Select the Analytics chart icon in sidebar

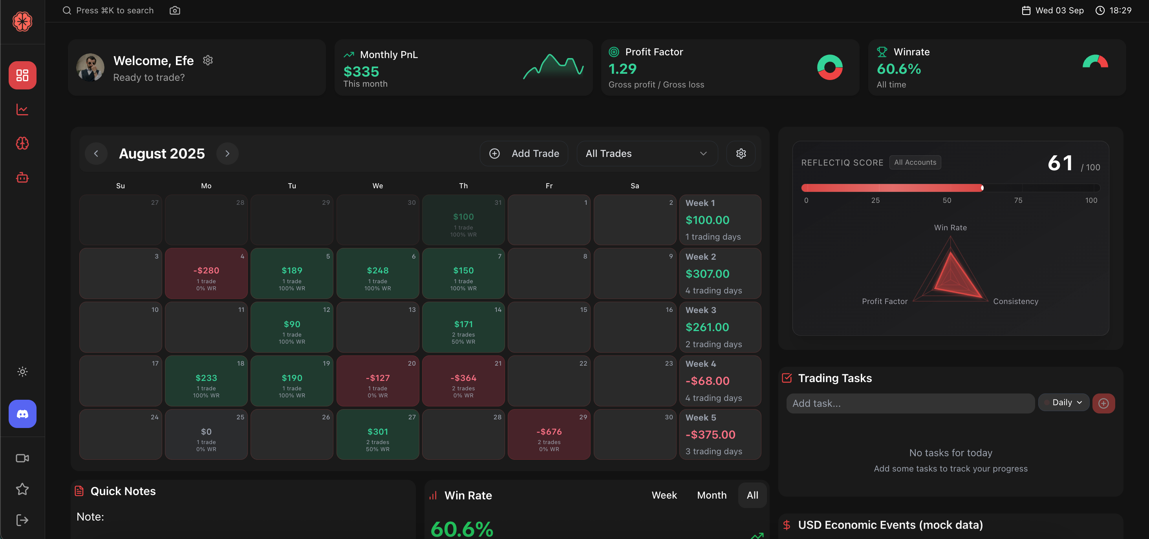[22, 109]
